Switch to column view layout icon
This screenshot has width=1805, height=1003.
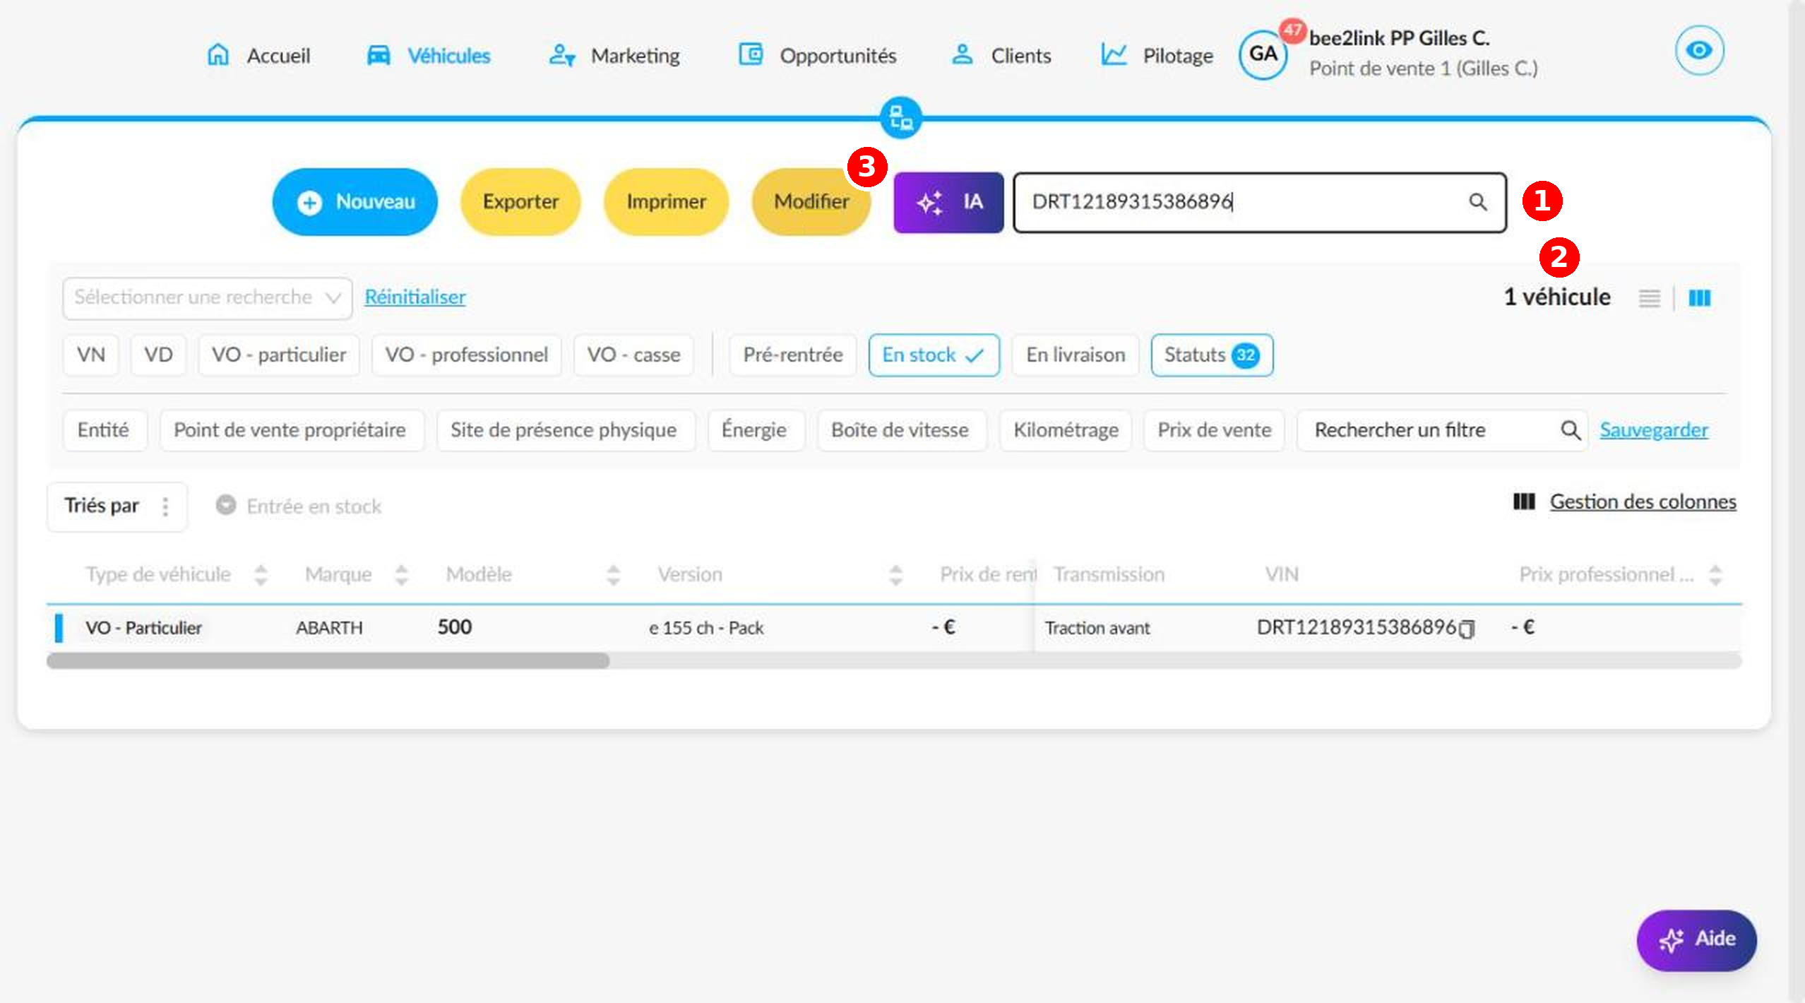click(x=1699, y=298)
